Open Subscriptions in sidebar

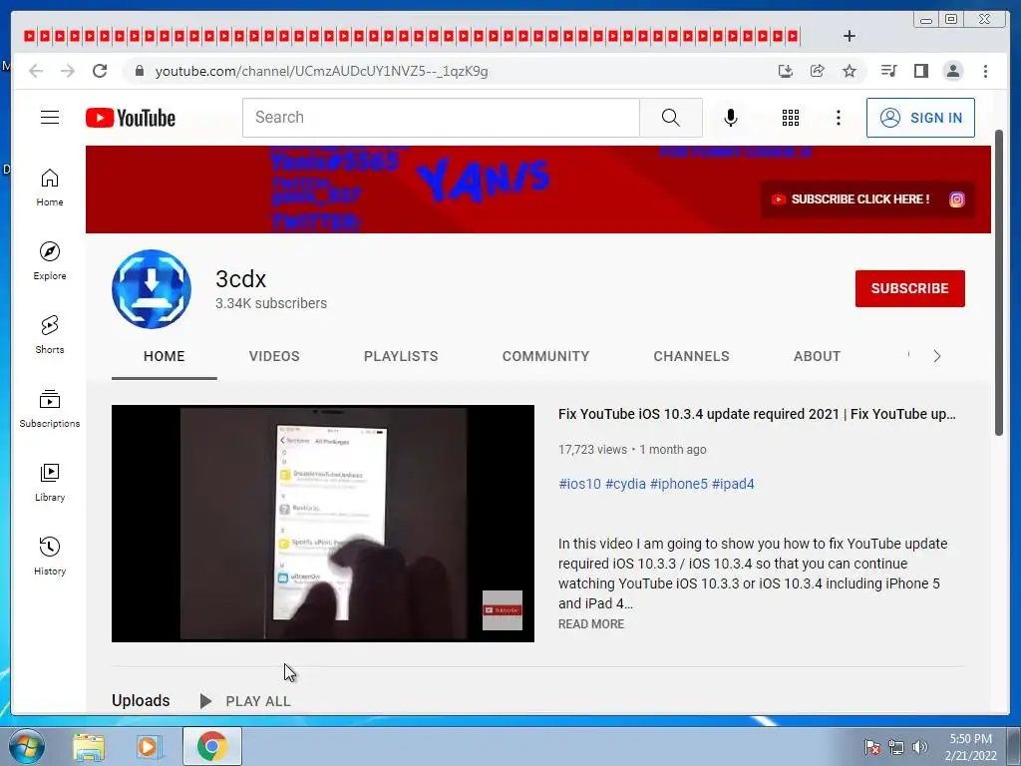click(50, 408)
